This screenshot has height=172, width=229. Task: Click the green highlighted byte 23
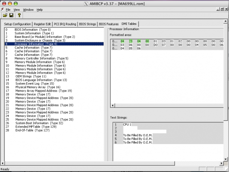point(130,41)
